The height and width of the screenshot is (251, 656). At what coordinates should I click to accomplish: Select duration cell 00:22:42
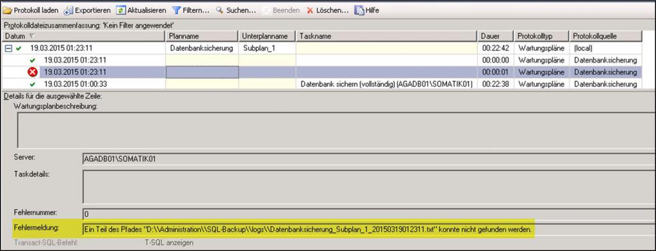(x=496, y=49)
